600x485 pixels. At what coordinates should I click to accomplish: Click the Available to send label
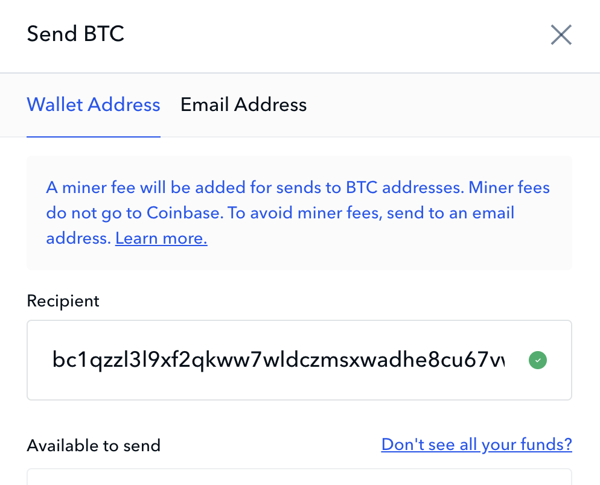tap(94, 446)
